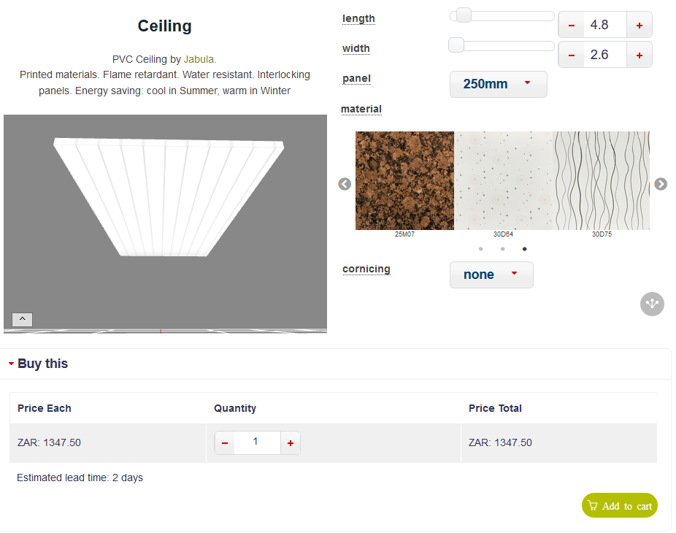Select the first carousel page dot
The height and width of the screenshot is (533, 676).
click(480, 249)
